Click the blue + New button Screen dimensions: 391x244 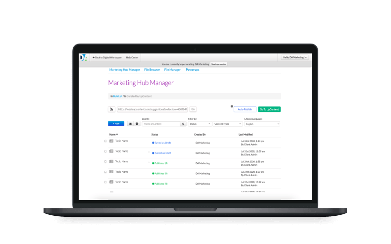(x=116, y=124)
